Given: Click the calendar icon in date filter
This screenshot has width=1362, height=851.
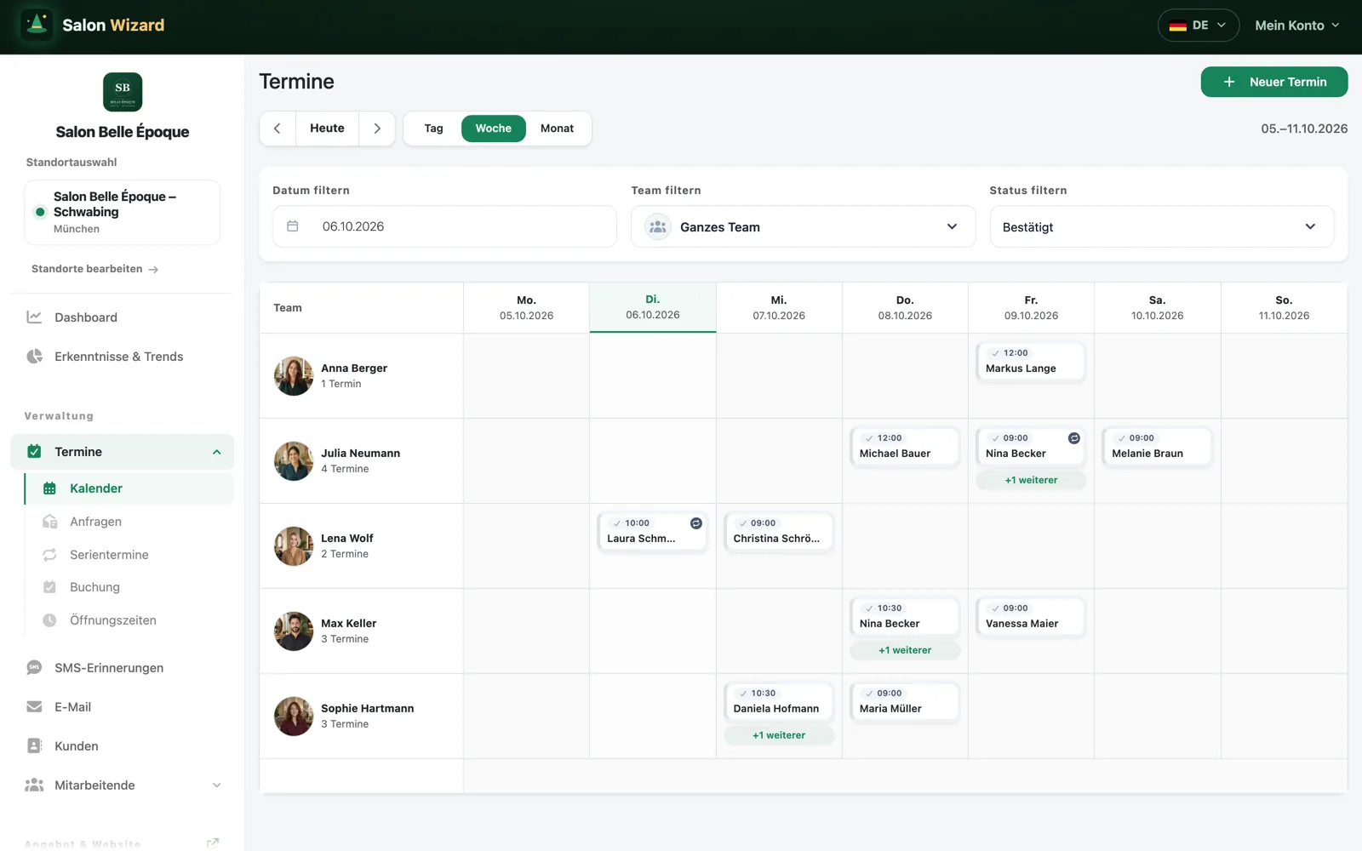Looking at the screenshot, I should pos(293,226).
